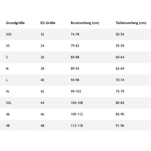This screenshot has width=151, height=151.
Task: Click the S size label
Action: tap(7, 57)
